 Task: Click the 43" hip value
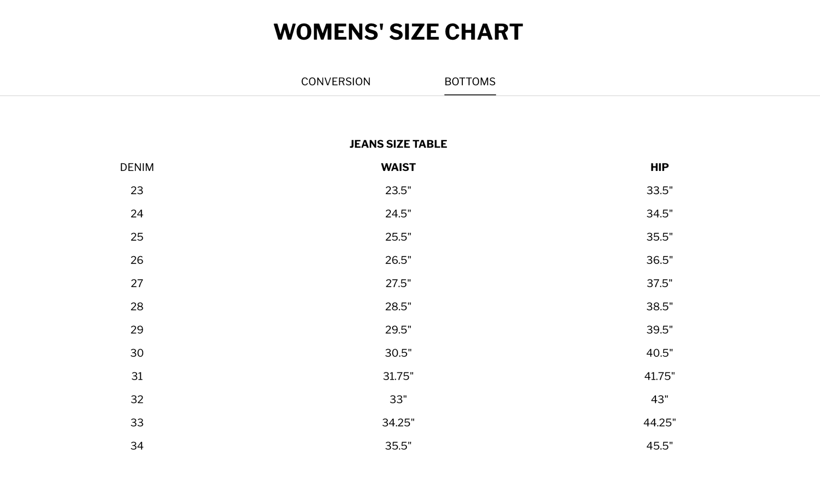tap(659, 400)
